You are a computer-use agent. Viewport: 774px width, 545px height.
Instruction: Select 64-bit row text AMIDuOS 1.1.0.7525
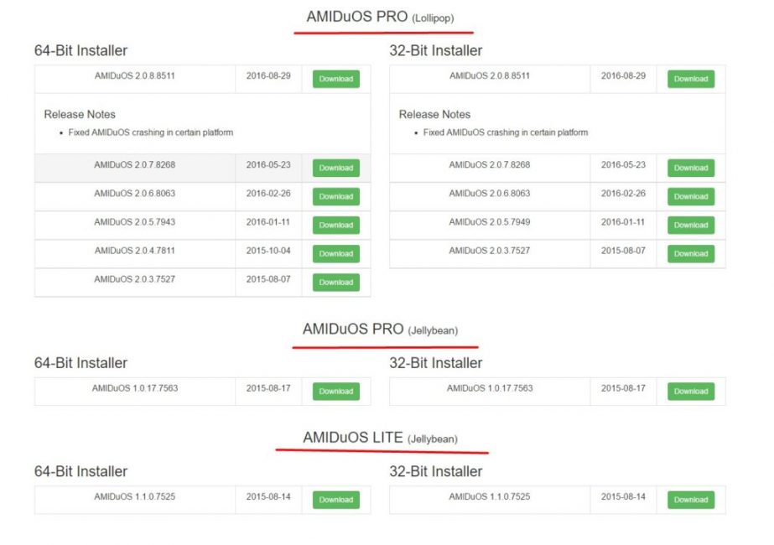point(135,496)
